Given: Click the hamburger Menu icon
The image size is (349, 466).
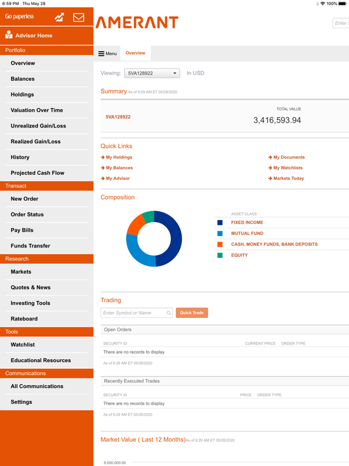Looking at the screenshot, I should pos(101,53).
